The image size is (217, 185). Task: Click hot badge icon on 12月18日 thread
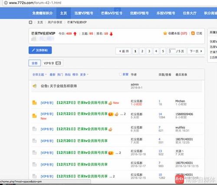pyautogui.click(x=111, y=153)
